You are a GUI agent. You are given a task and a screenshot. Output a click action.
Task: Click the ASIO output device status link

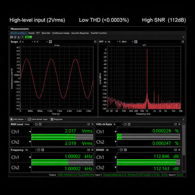(70, 175)
